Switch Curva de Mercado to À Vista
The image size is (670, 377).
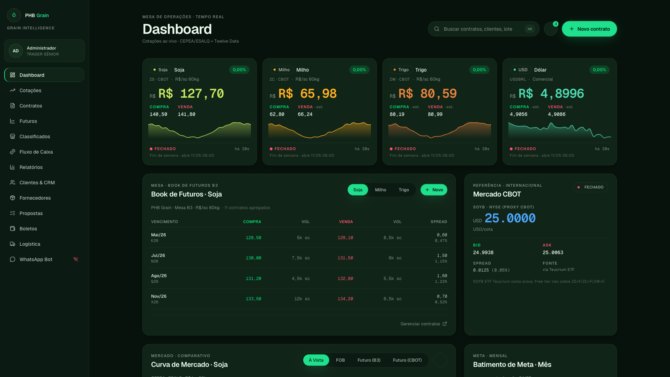(x=316, y=360)
